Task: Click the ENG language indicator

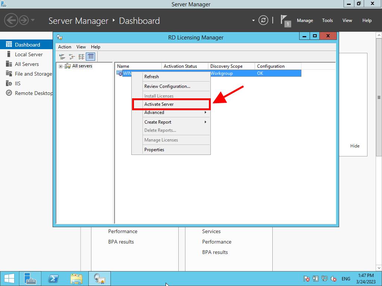Action: [346, 279]
